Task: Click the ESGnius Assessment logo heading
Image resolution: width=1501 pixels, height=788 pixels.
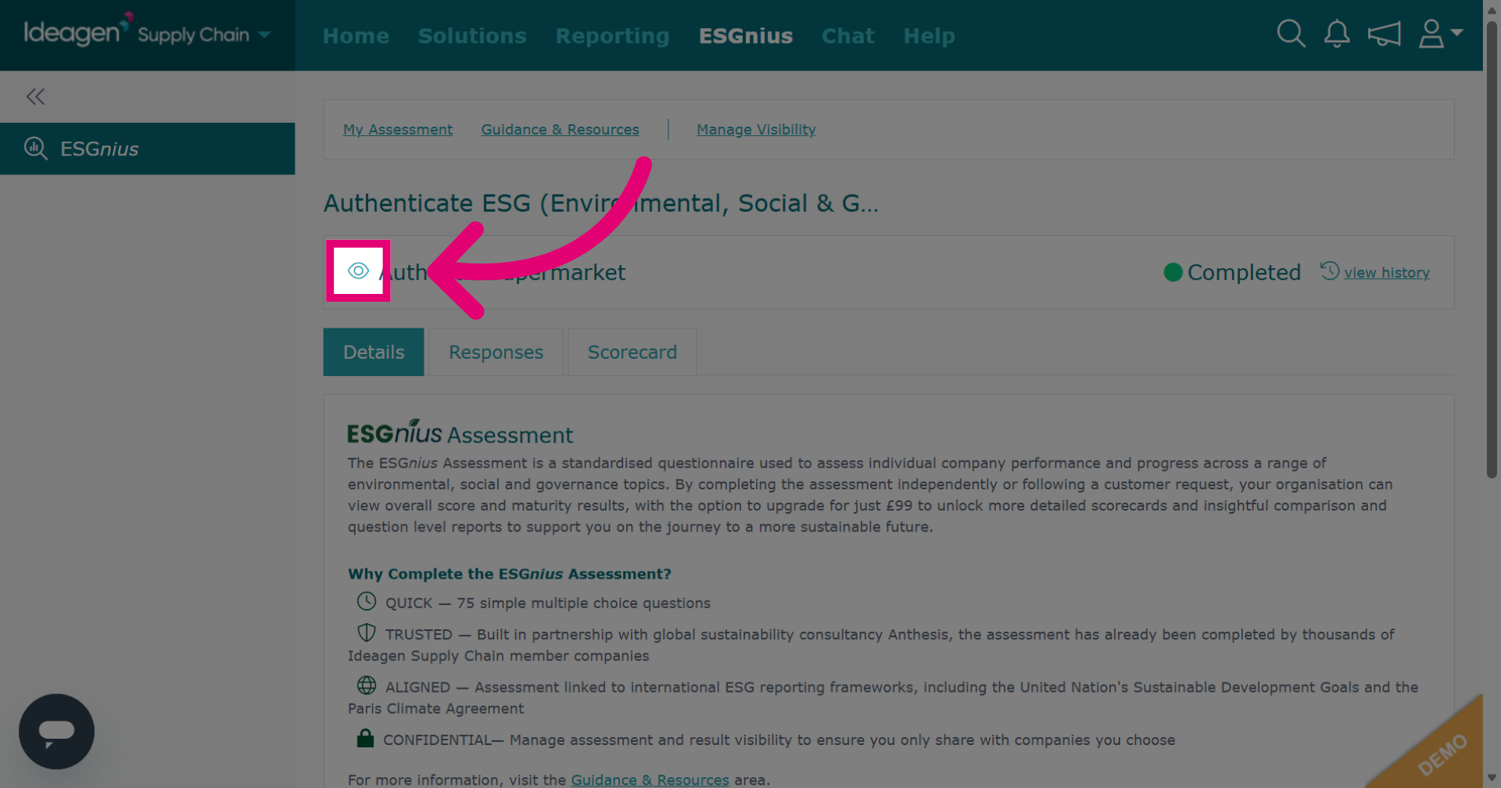Action: point(460,432)
